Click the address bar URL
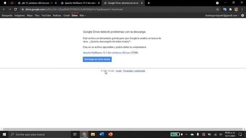The image size is (246, 138). coord(74,9)
